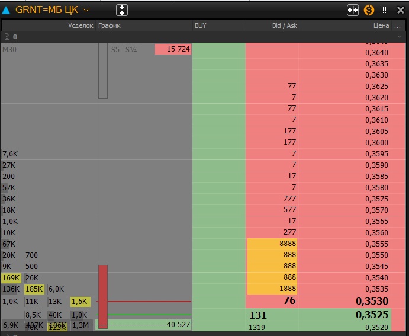Click the bid level 0,3520
Viewport: 409px width, 336px height.
(x=376, y=327)
